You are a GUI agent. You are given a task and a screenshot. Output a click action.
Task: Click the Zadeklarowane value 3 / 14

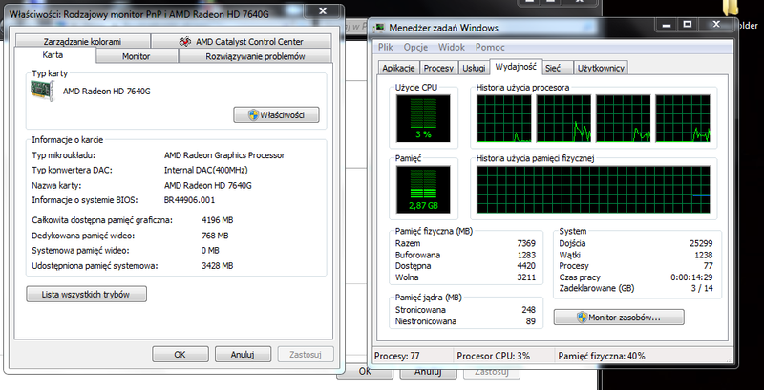(x=702, y=288)
